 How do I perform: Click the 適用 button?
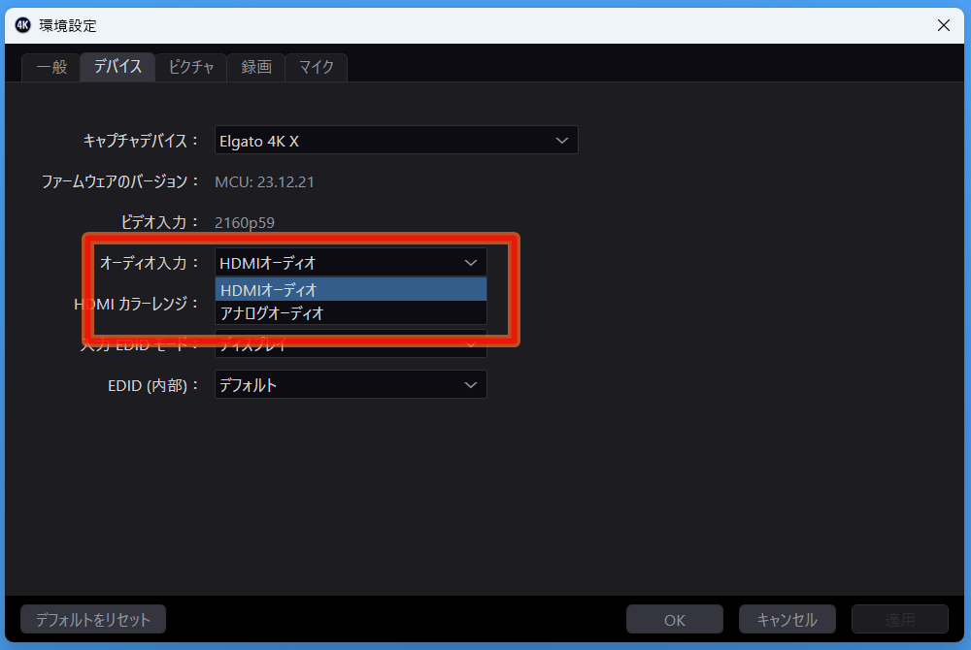[900, 620]
